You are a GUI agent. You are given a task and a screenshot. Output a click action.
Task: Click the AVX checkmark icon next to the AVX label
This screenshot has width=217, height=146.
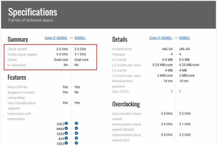click(x=66, y=138)
